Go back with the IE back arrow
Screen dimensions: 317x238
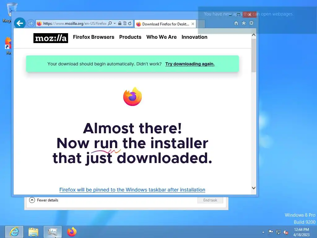tap(20, 24)
